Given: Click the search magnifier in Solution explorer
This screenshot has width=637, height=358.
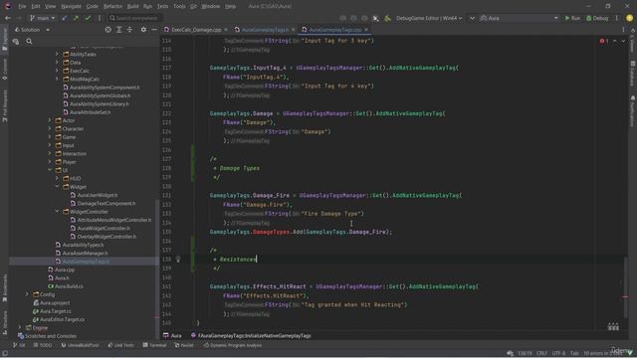Looking at the screenshot, I should pyautogui.click(x=29, y=41).
